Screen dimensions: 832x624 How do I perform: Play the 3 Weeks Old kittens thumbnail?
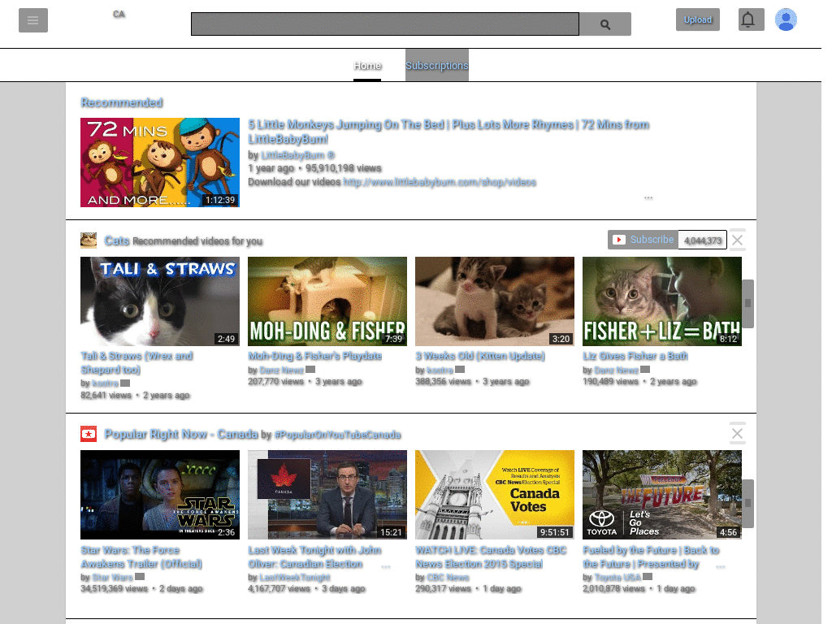[x=495, y=301]
